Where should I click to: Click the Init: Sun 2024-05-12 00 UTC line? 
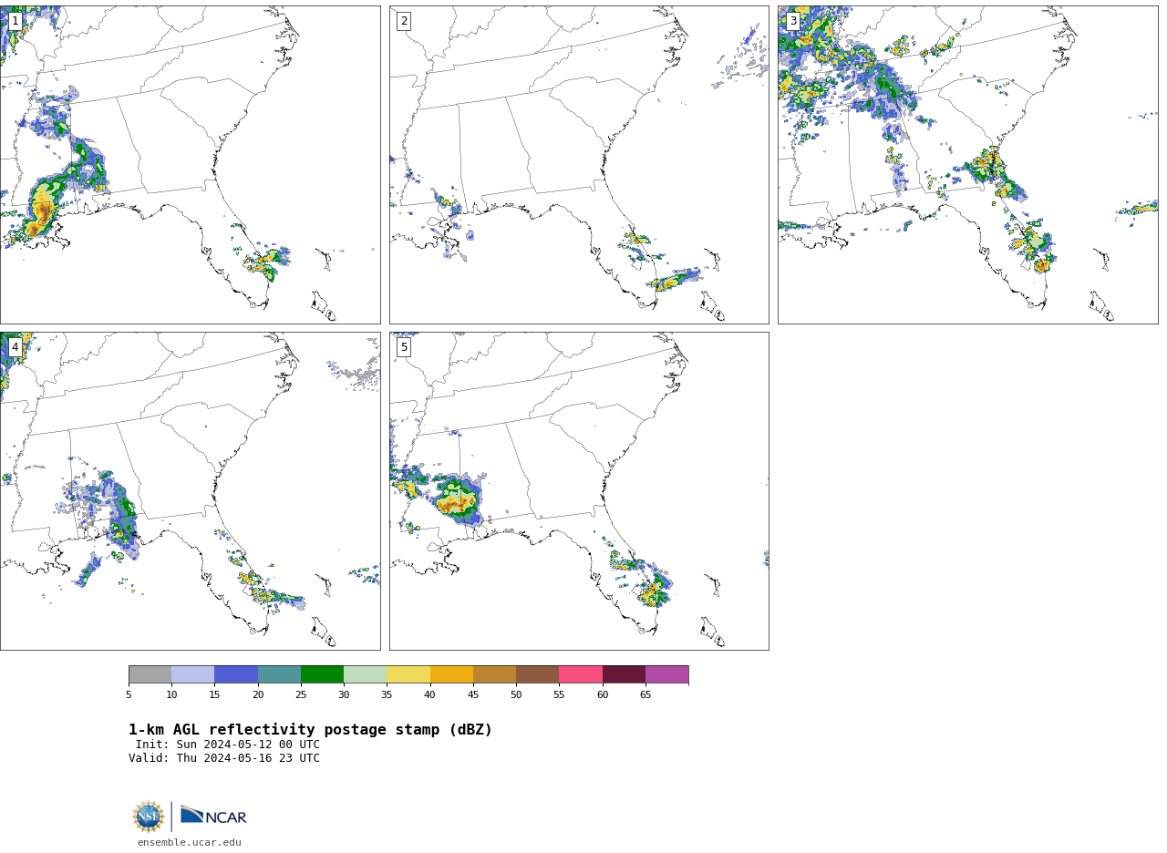click(228, 745)
